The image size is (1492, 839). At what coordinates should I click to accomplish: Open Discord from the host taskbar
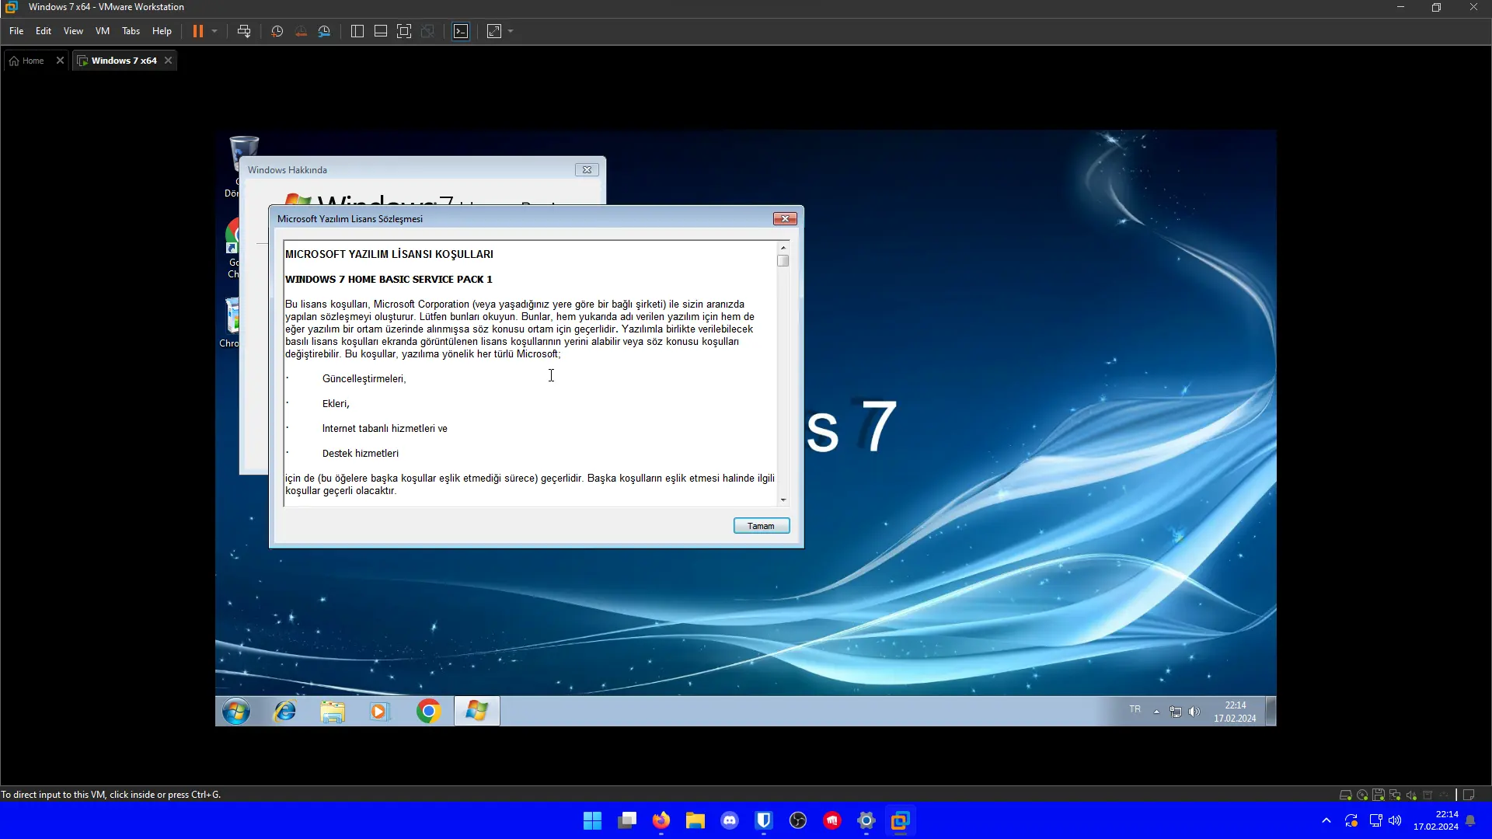730,820
